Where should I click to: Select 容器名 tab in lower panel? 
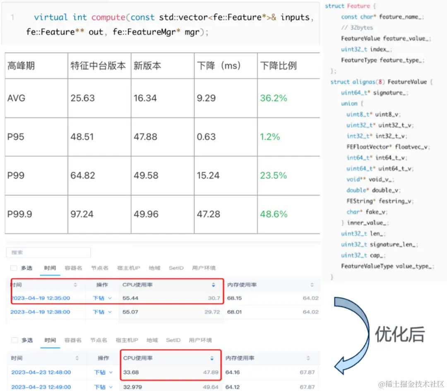[73, 340]
